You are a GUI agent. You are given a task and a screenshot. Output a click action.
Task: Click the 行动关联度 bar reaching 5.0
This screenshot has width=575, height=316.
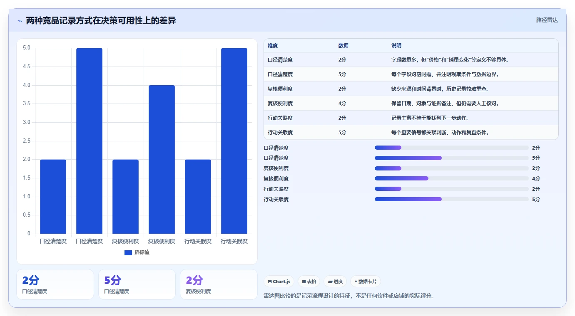pos(234,141)
